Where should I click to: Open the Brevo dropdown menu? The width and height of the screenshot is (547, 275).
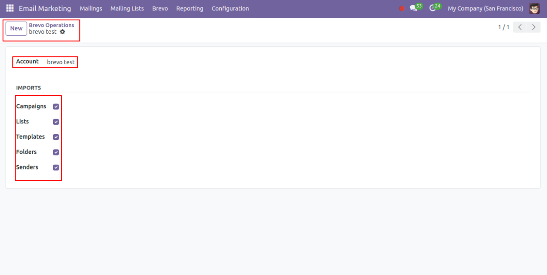tap(160, 8)
